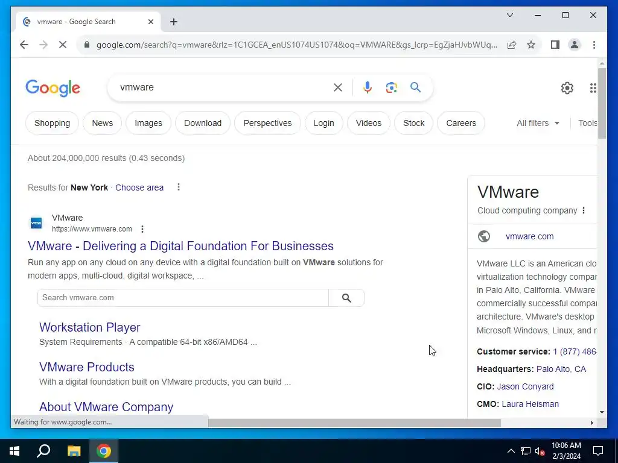Open Palo Alto, CA headquarters link
This screenshot has height=463, width=618.
point(561,370)
